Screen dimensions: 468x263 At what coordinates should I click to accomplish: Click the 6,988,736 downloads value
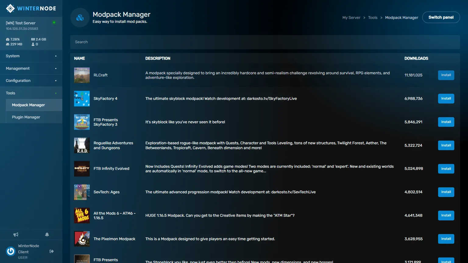coord(413,99)
